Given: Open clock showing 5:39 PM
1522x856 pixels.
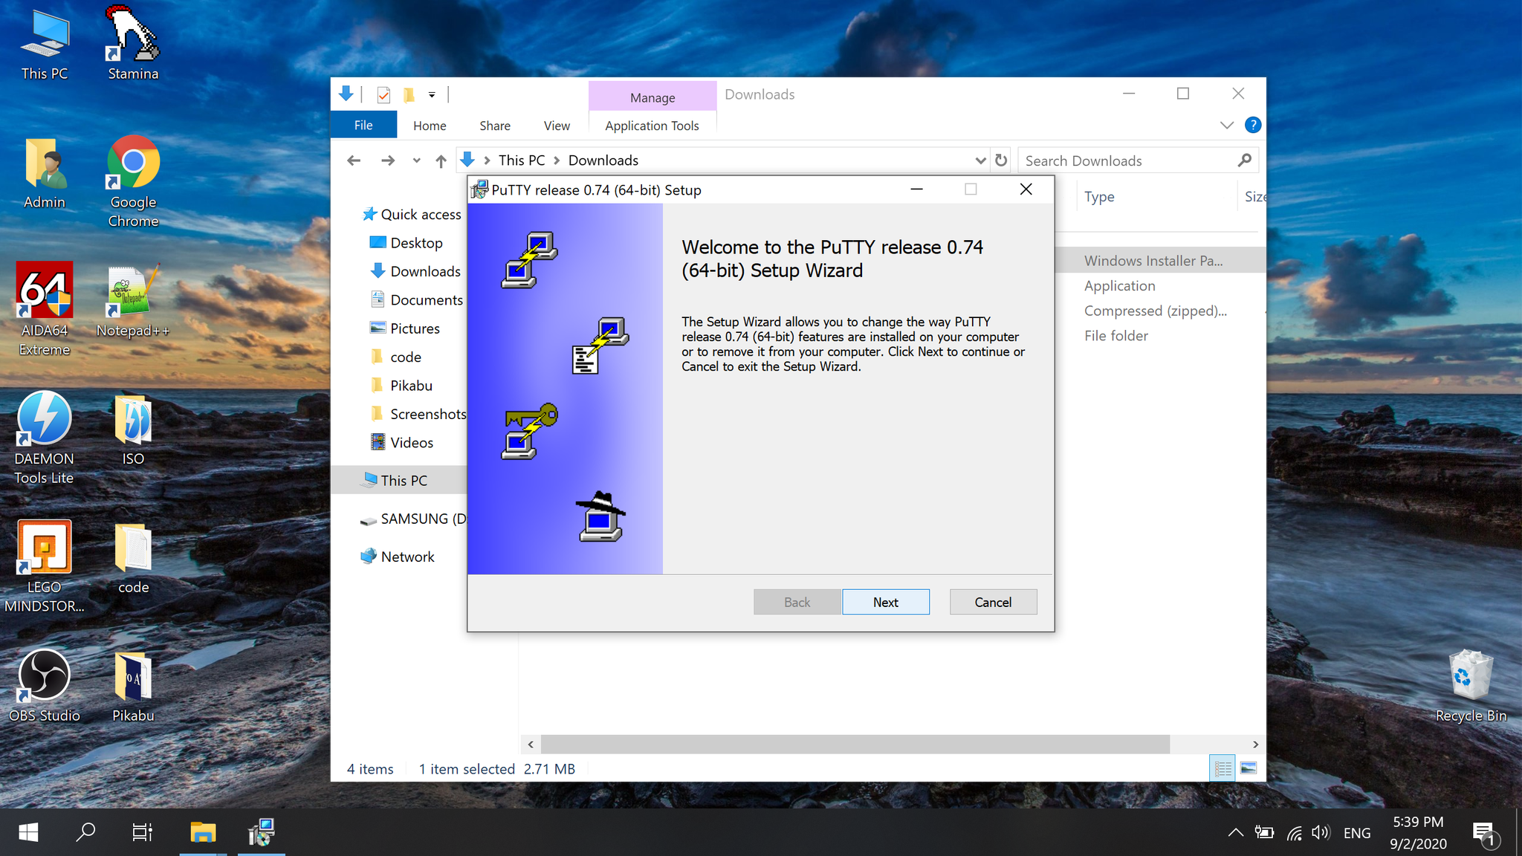Looking at the screenshot, I should (x=1418, y=833).
